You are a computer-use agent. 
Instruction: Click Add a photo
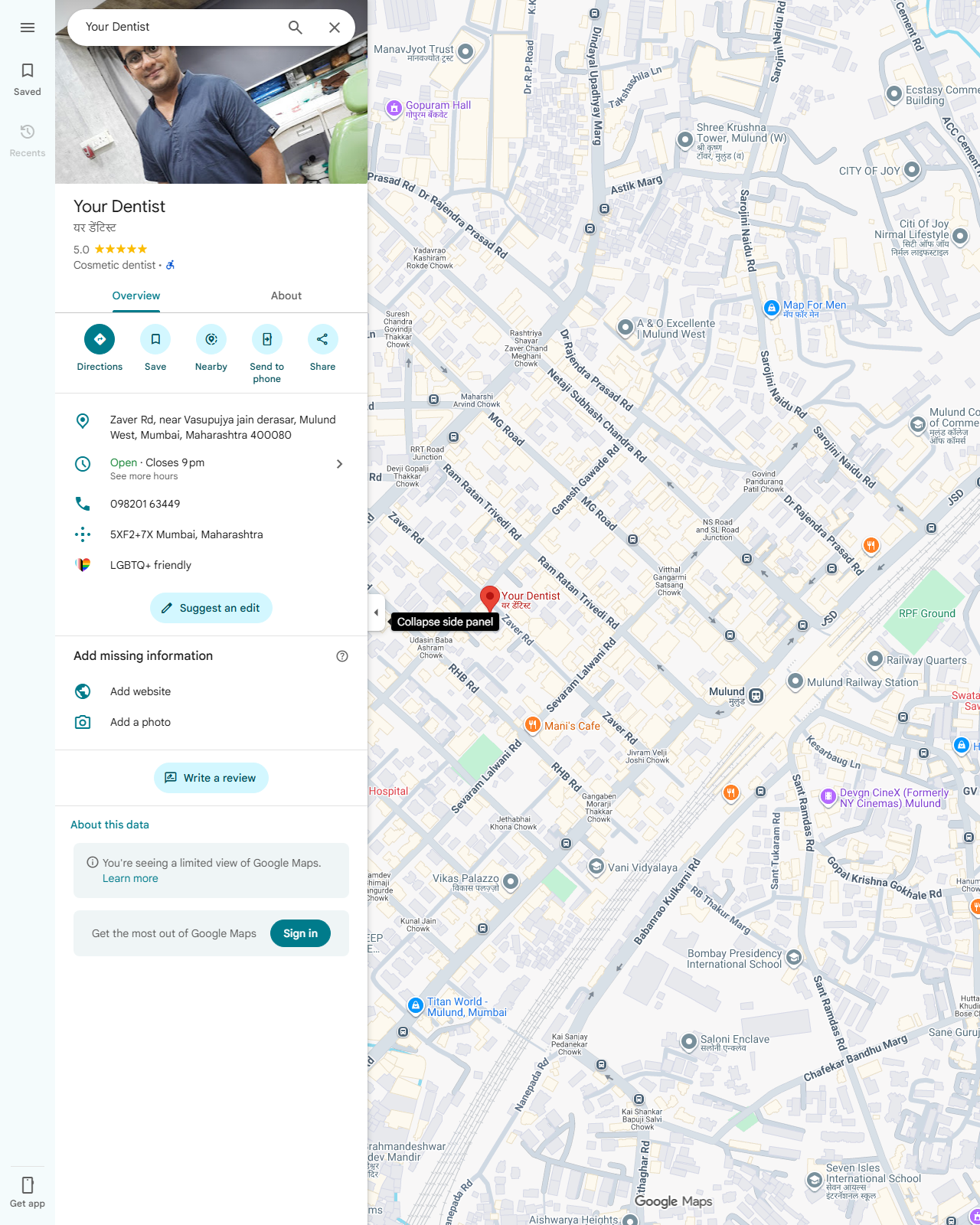[x=141, y=722]
